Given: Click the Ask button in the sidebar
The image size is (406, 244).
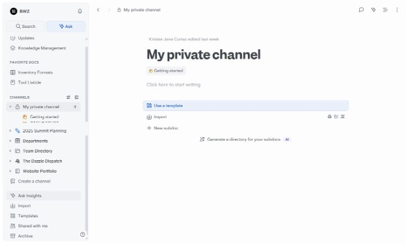Looking at the screenshot, I should coord(66,27).
